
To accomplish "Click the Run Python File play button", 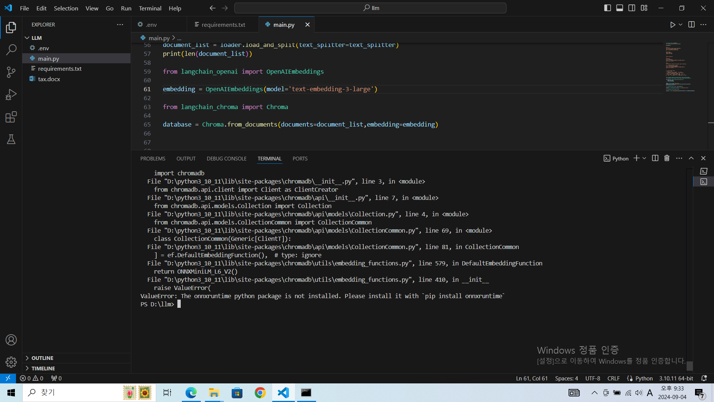I will click(672, 25).
